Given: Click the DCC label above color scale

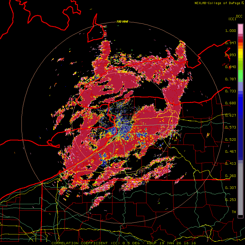Looking at the screenshot, I should [x=239, y=16].
